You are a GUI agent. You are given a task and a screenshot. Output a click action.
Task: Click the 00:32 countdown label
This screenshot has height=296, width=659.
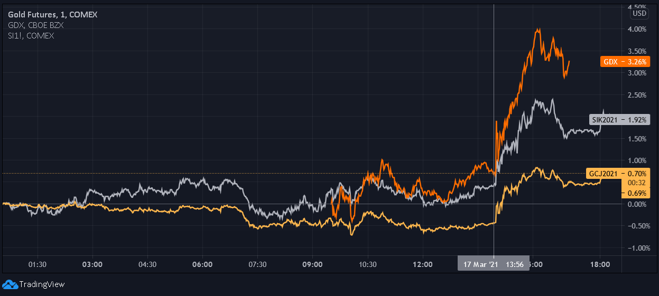coord(637,183)
